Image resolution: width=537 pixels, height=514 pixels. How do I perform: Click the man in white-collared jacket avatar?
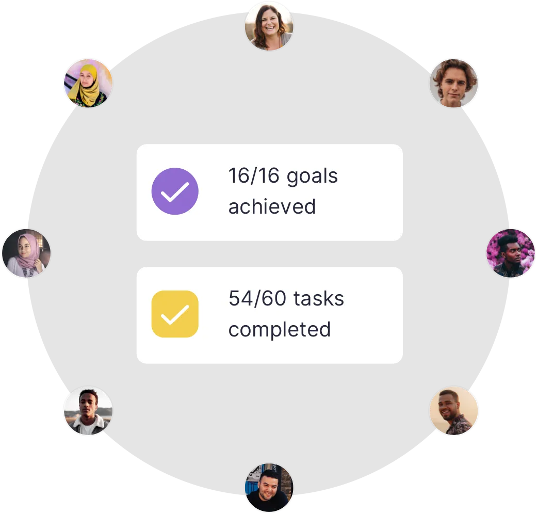click(88, 411)
